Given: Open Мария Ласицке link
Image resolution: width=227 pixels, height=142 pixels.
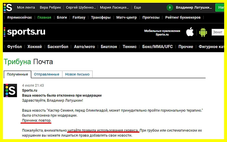Looking at the screenshot, I should pyautogui.click(x=114, y=7).
